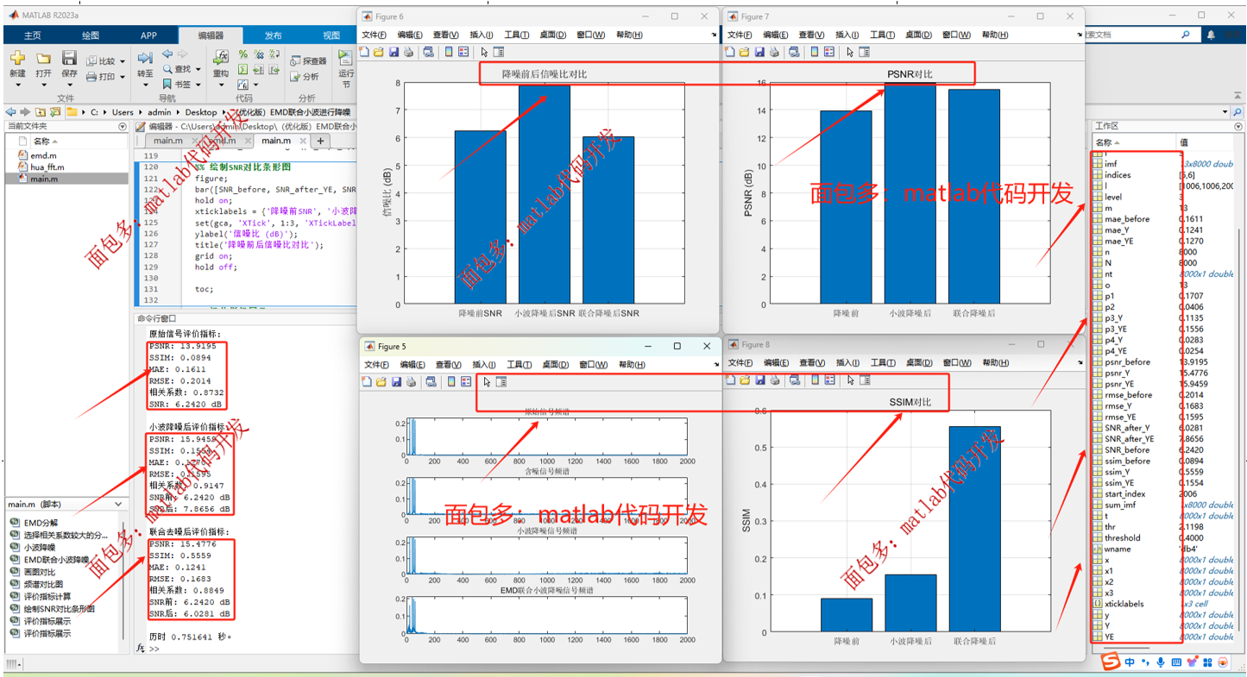The image size is (1247, 677).
Task: Toggle Edit Plot arrow in Figure 5 toolbar
Action: (x=487, y=382)
